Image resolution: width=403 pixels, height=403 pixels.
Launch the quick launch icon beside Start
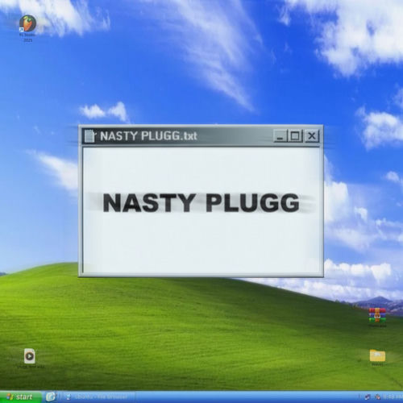pyautogui.click(x=50, y=397)
